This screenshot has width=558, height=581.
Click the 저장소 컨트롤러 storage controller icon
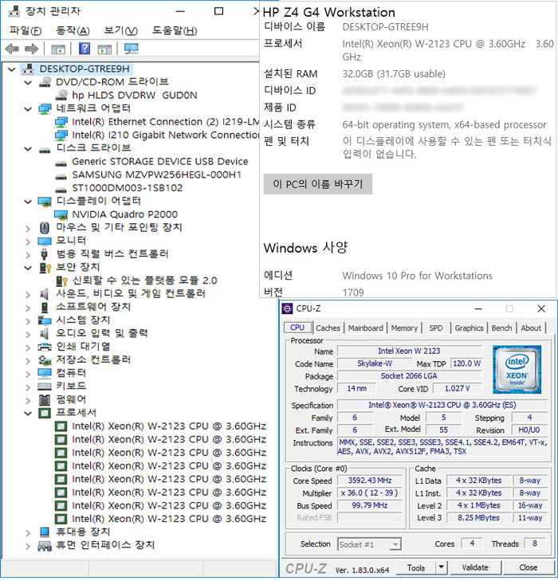pos(45,359)
